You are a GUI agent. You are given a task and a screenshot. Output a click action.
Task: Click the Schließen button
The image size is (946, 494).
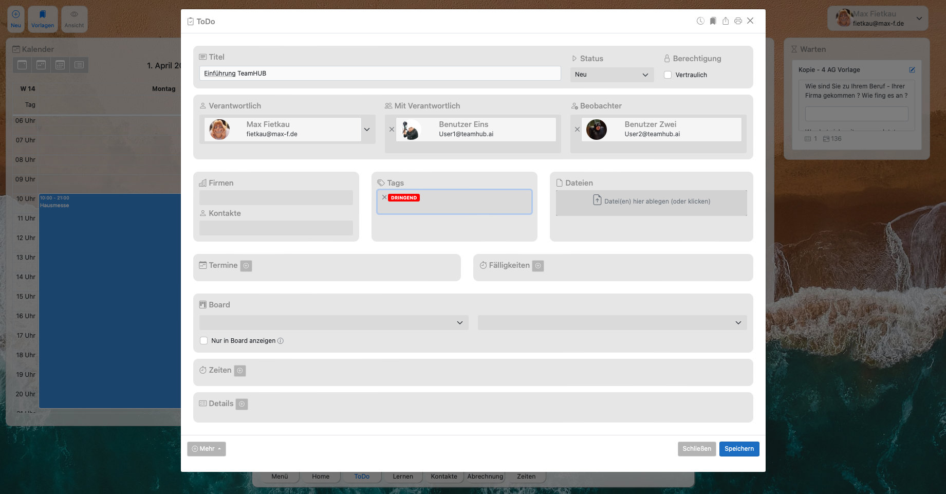click(x=697, y=449)
